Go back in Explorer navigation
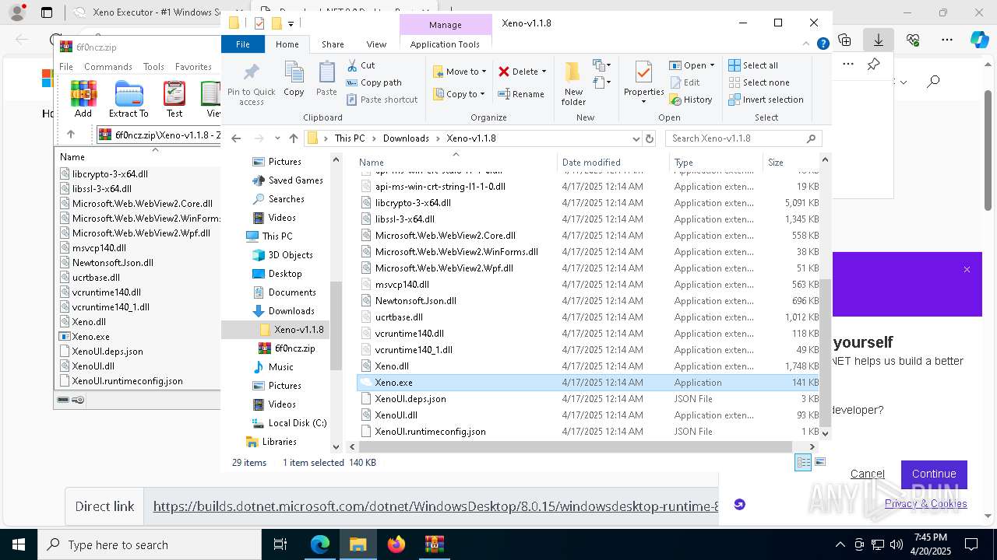 [x=236, y=138]
